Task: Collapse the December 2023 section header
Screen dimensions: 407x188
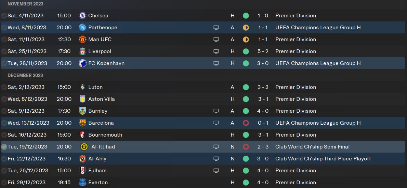Action: tap(25, 75)
